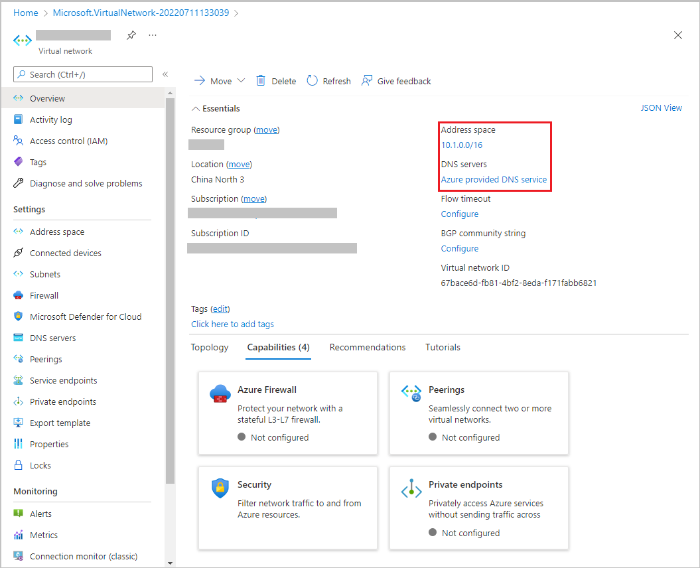700x568 pixels.
Task: Click the Firewall icon in sidebar
Action: tap(19, 295)
